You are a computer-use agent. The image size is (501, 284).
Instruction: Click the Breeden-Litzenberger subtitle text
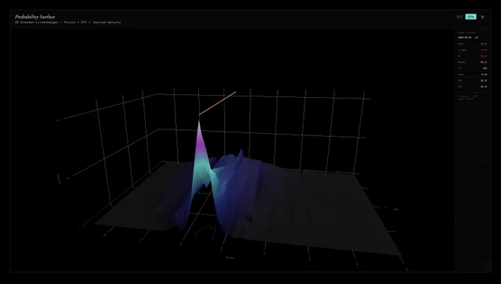68,22
